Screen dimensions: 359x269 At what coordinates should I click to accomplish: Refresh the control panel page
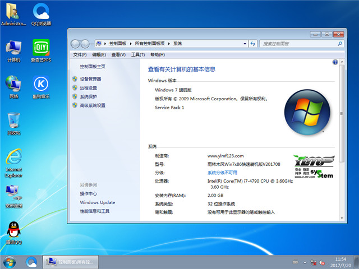(x=253, y=44)
